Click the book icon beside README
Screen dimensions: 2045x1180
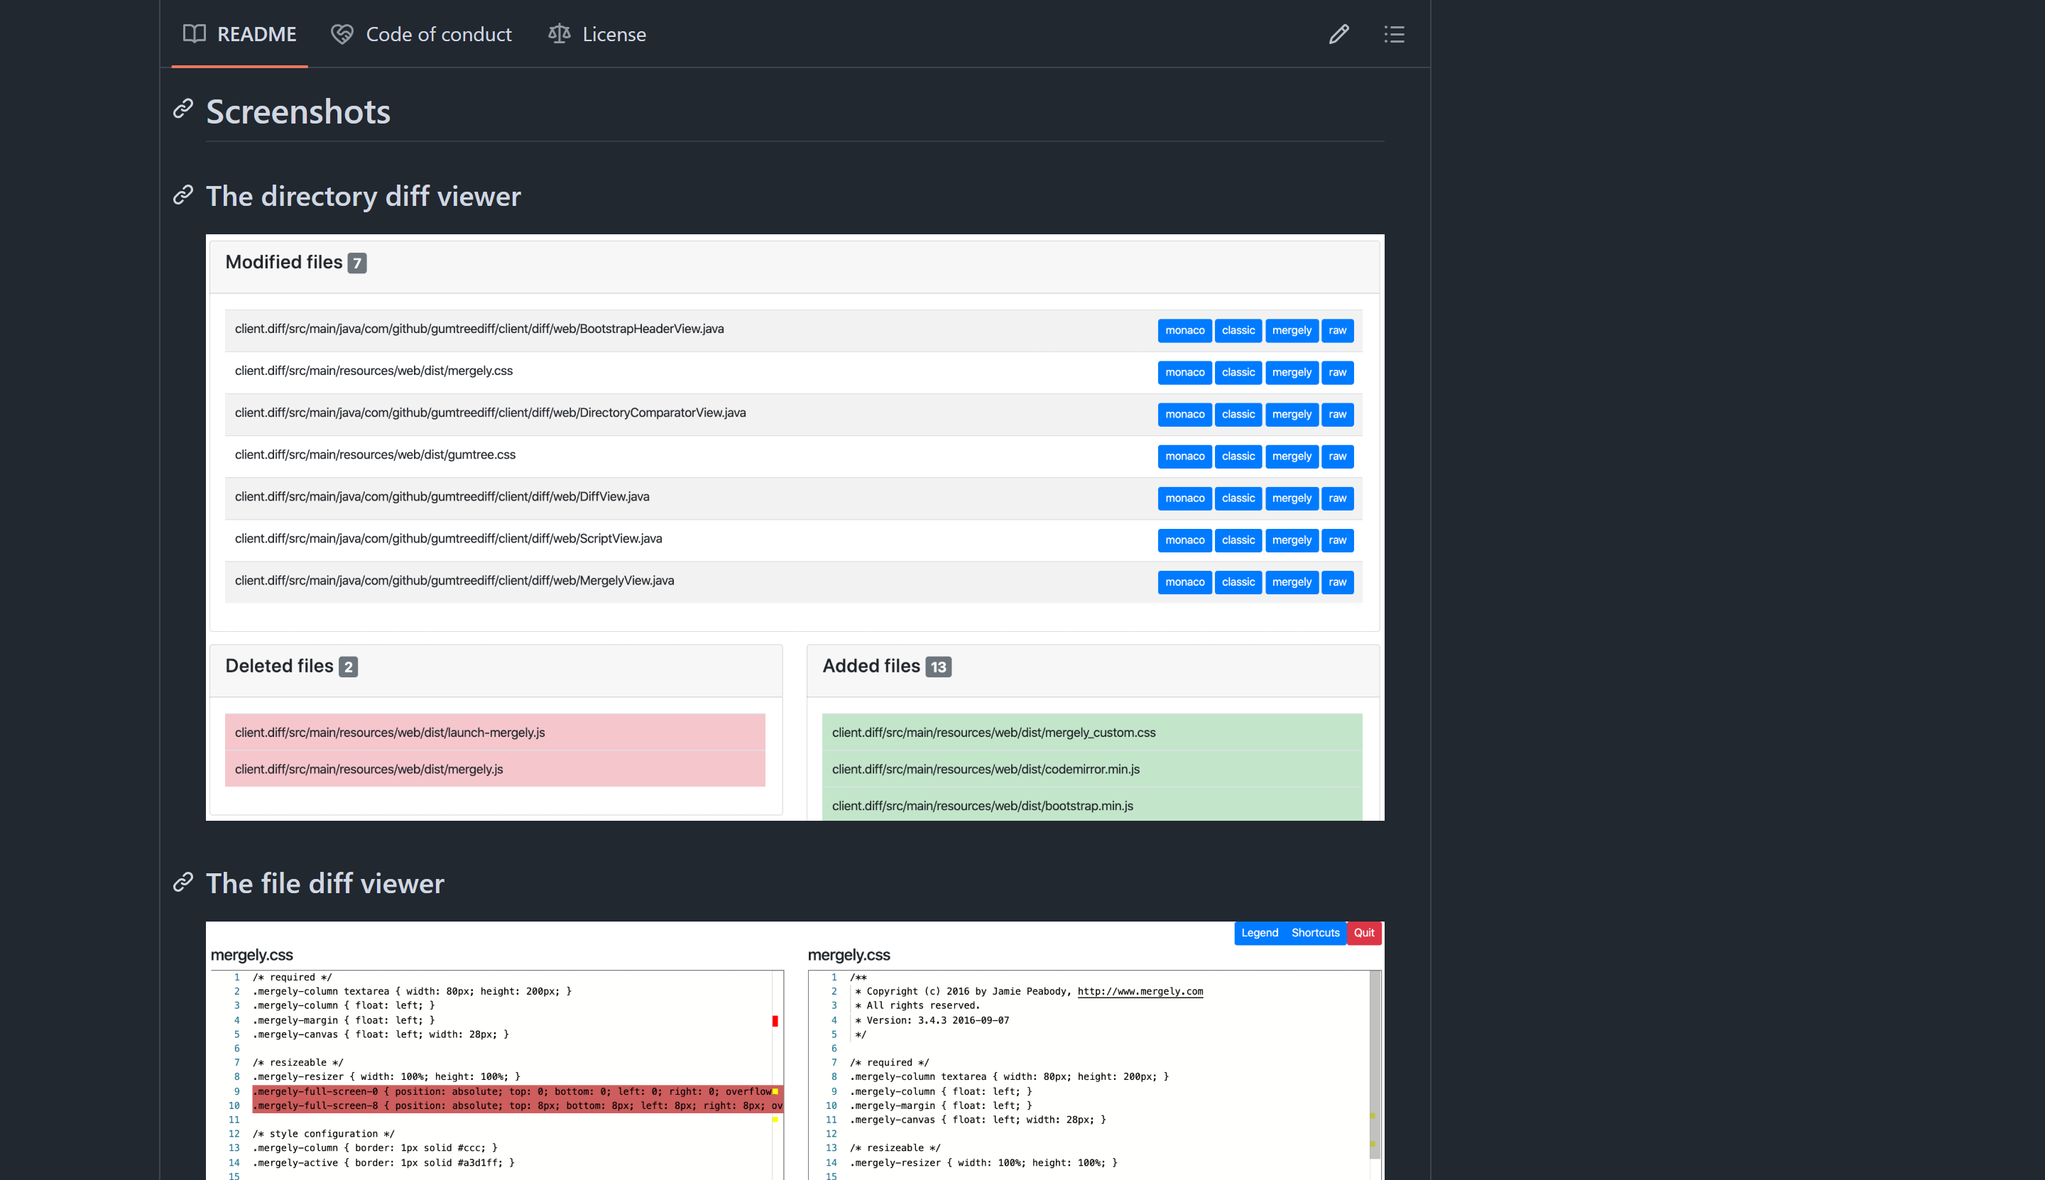(194, 34)
